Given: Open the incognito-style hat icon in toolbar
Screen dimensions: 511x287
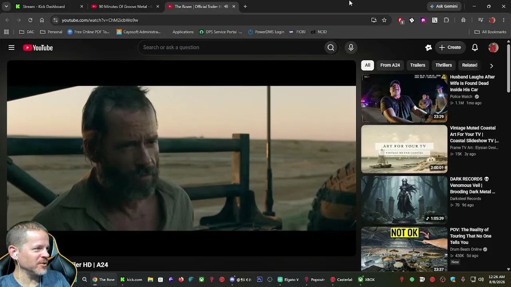Looking at the screenshot, I should [463, 20].
